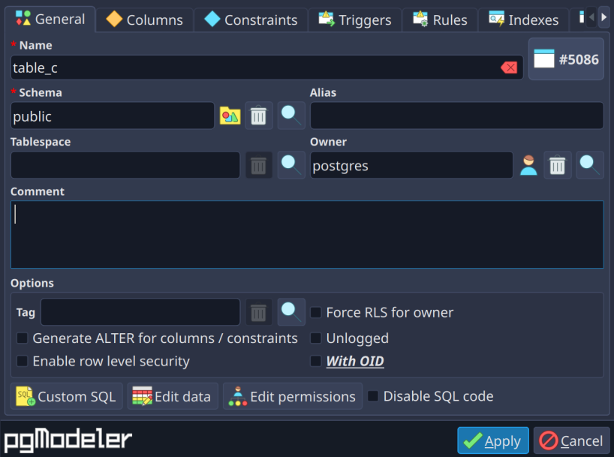The width and height of the screenshot is (614, 457).
Task: Open tablespace picker with magnifier icon
Action: coord(291,165)
